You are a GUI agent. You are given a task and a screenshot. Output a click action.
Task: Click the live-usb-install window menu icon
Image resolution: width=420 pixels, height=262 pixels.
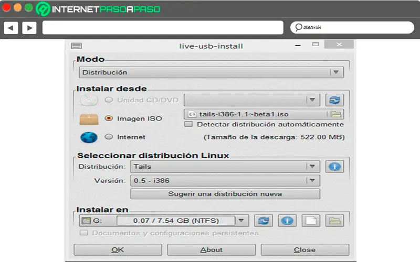(76, 46)
